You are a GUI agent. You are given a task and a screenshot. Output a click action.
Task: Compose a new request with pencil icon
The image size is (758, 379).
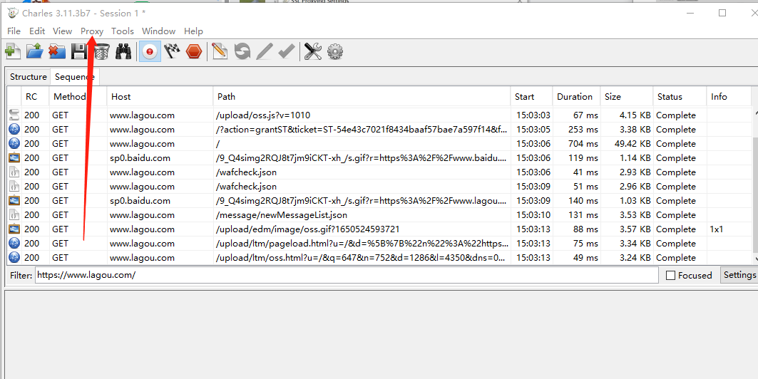pos(220,51)
